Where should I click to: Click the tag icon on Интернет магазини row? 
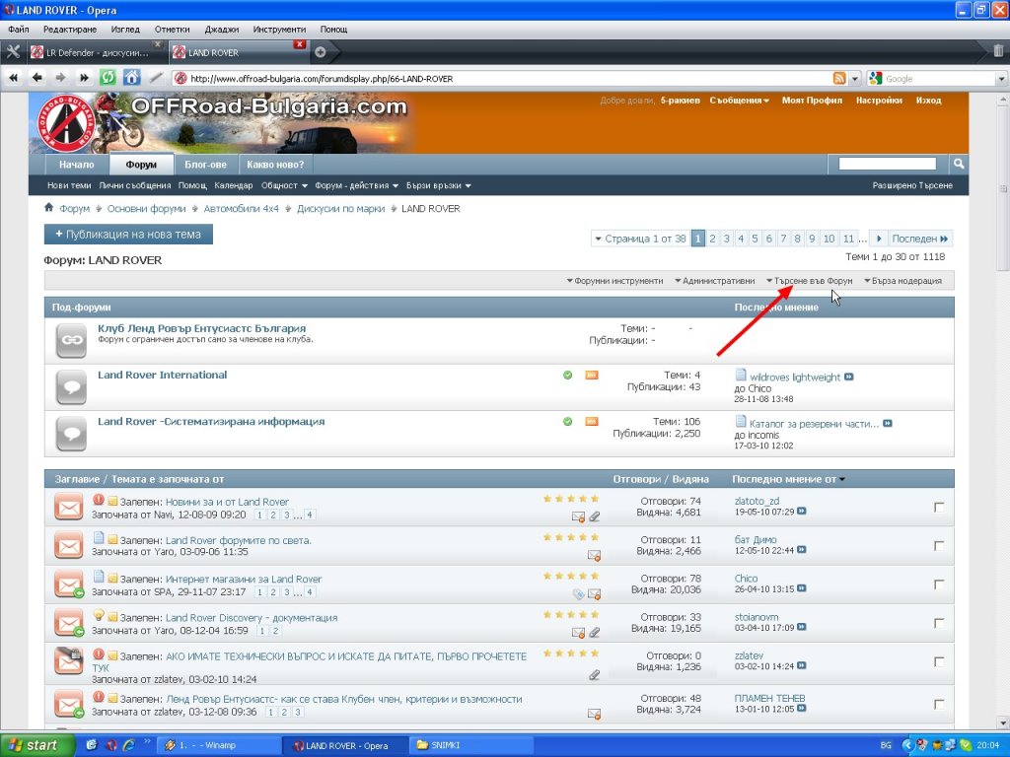579,594
